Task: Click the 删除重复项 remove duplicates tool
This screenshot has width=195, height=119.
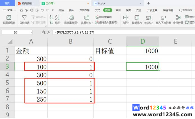Action: click(103, 17)
